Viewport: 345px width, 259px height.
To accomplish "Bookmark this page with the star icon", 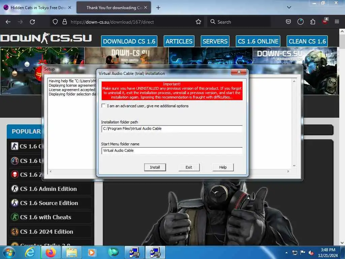I will click(x=198, y=22).
